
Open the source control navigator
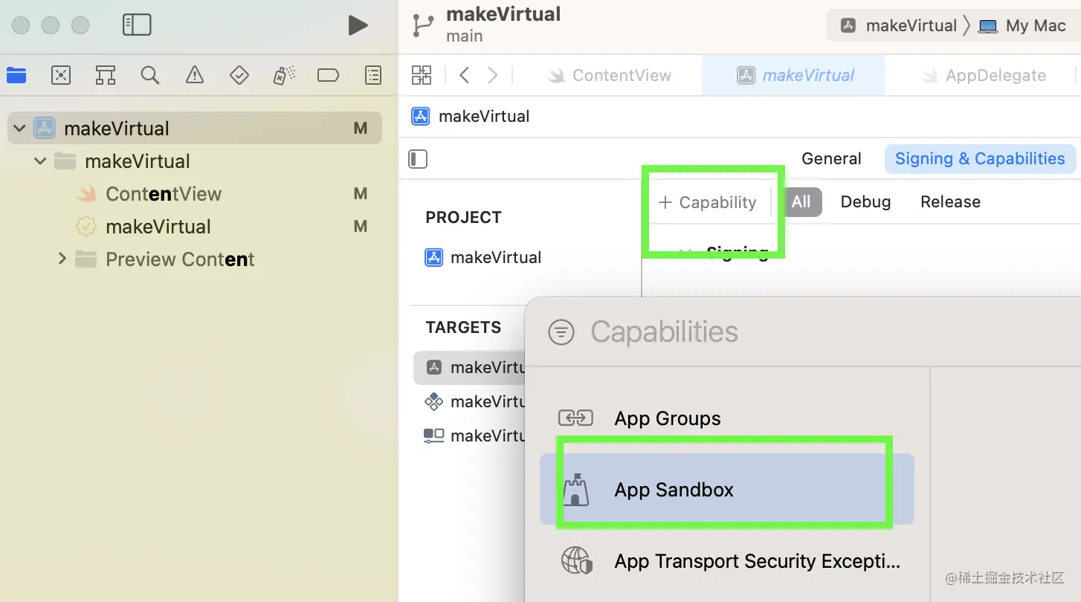pyautogui.click(x=61, y=75)
